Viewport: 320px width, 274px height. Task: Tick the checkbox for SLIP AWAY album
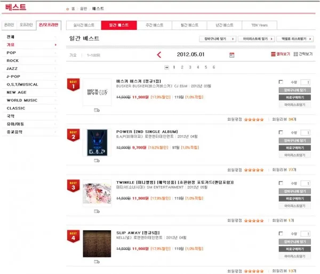[x=281, y=233]
